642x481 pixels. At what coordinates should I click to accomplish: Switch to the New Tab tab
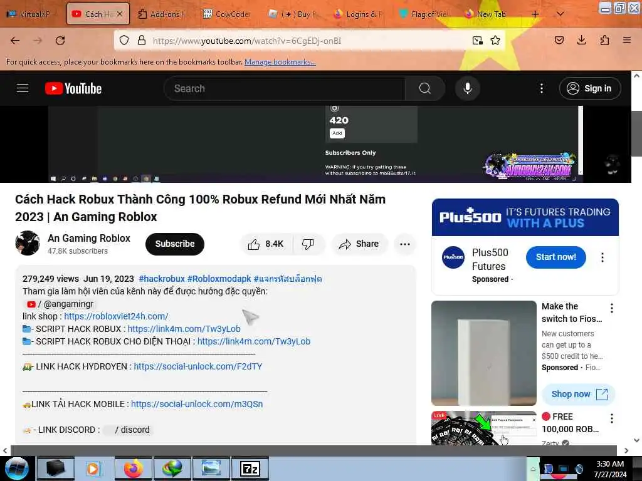(x=487, y=14)
